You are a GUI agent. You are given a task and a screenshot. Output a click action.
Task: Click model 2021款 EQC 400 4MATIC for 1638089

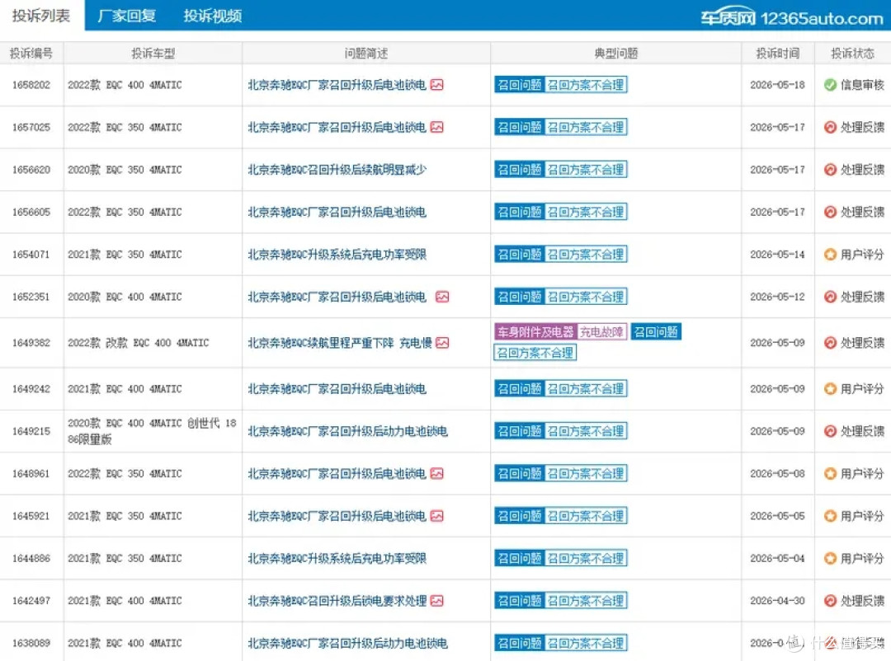[125, 643]
